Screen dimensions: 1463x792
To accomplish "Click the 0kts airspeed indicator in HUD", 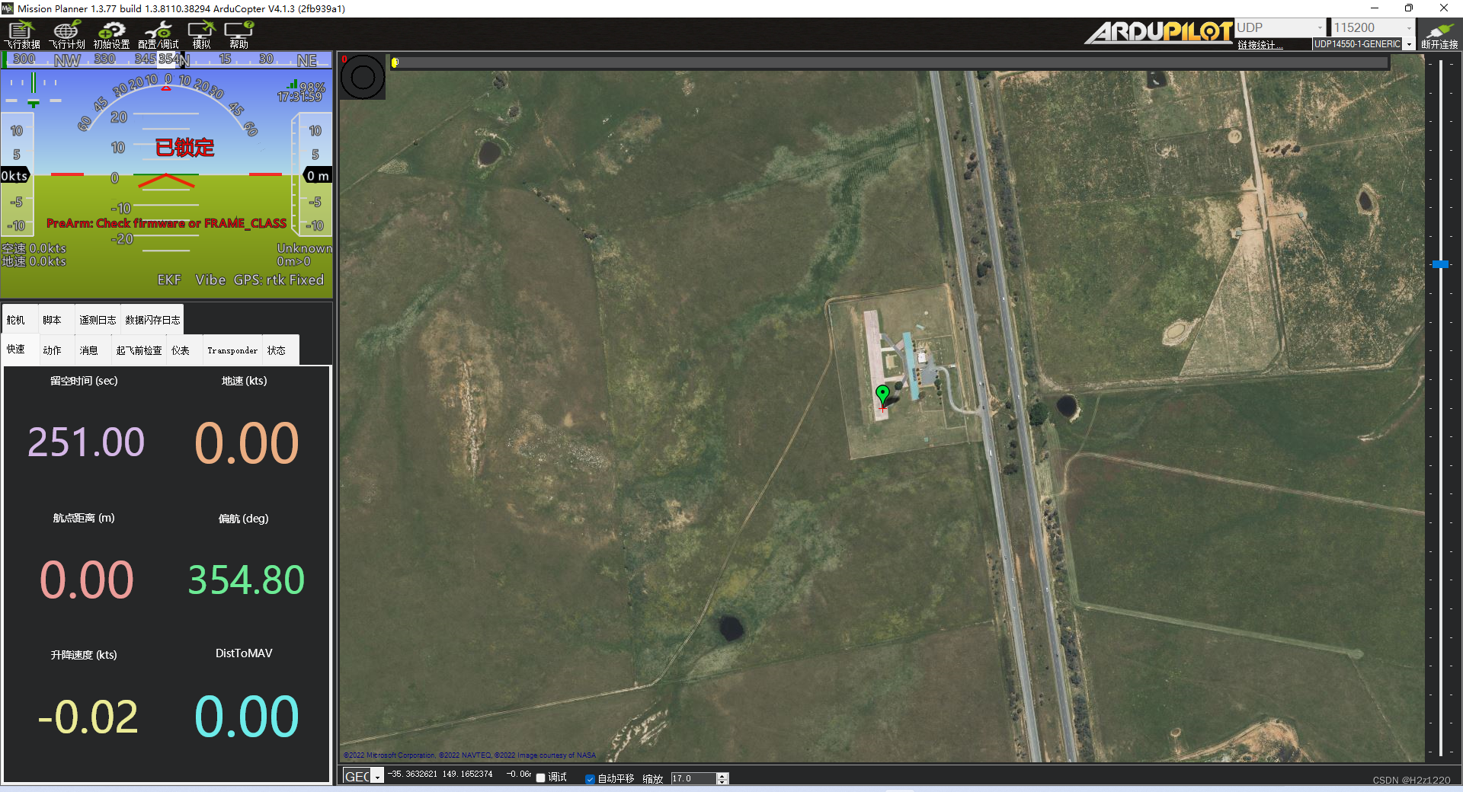I will pos(14,176).
